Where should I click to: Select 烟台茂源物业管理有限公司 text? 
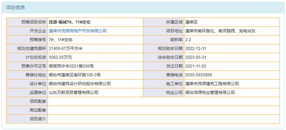click(210, 92)
